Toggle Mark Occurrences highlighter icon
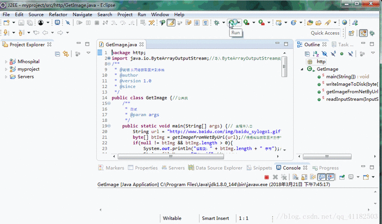 (171, 23)
